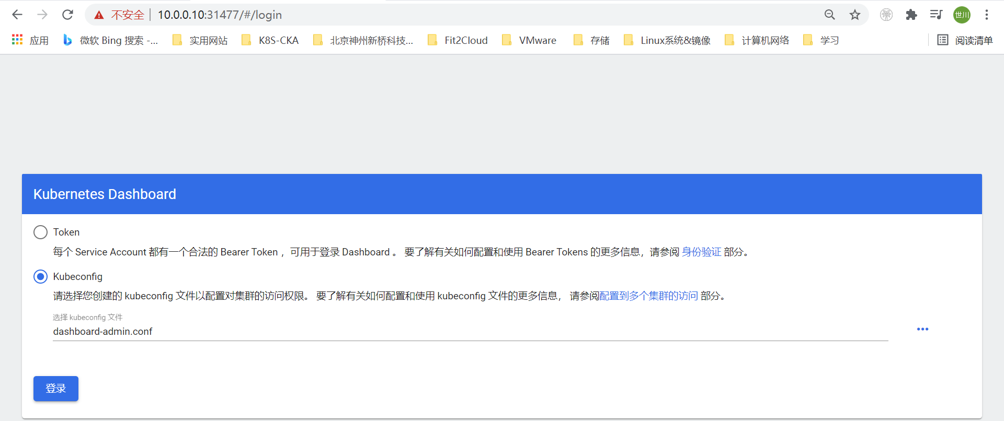Click the gray circular extension icon
Image resolution: width=1004 pixels, height=421 pixels.
[886, 15]
